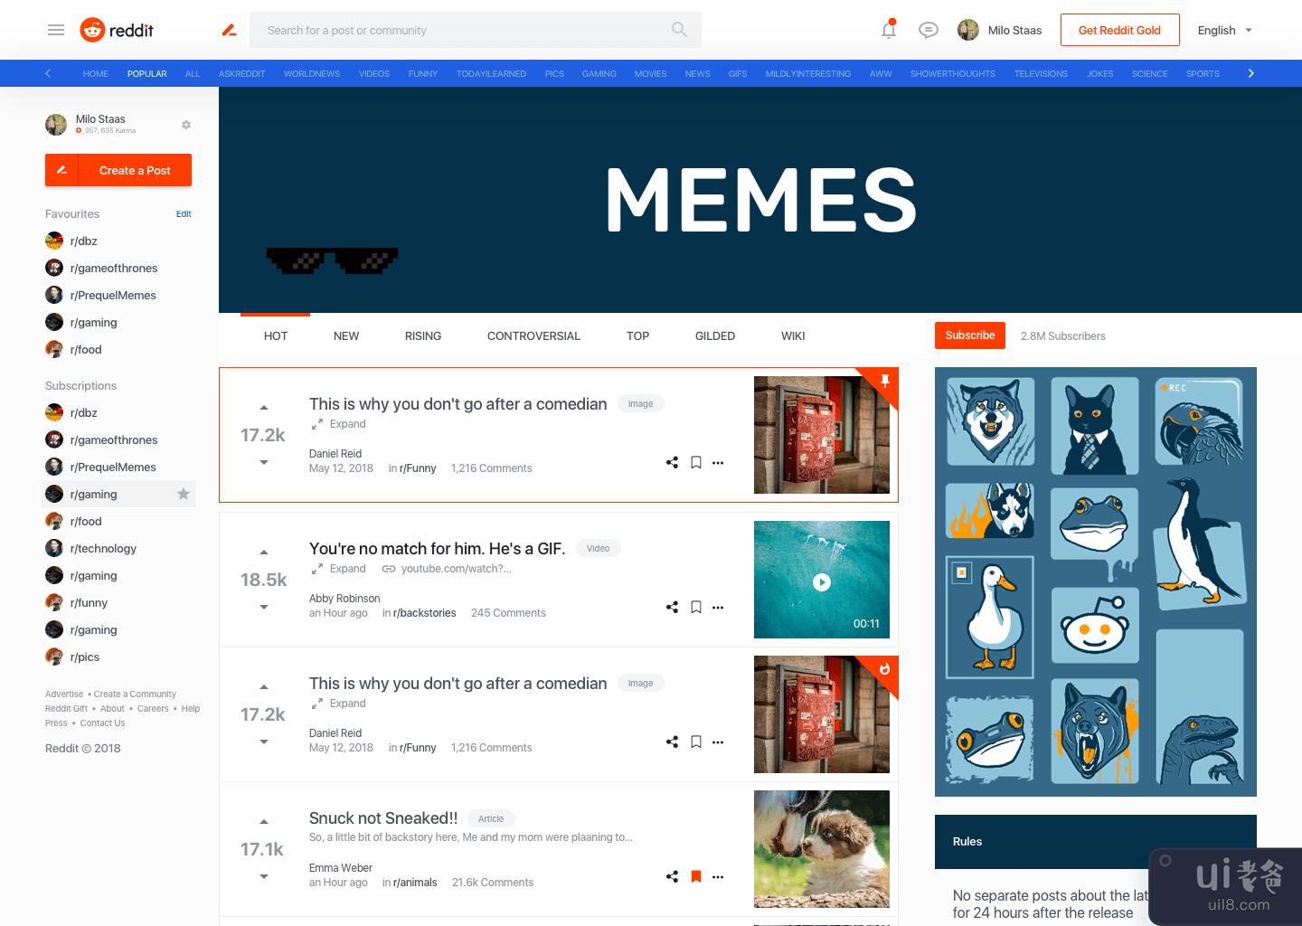Subscribe to the memes community

point(970,335)
